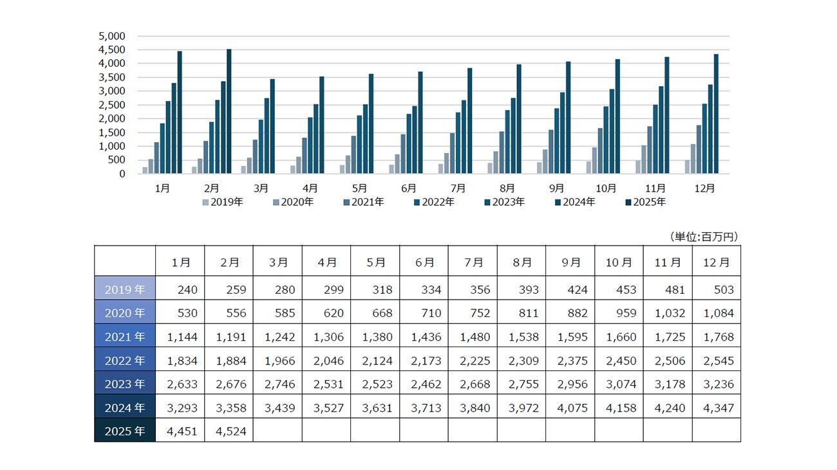The height and width of the screenshot is (470, 837).
Task: Select the cell with value 240
Action: click(180, 289)
